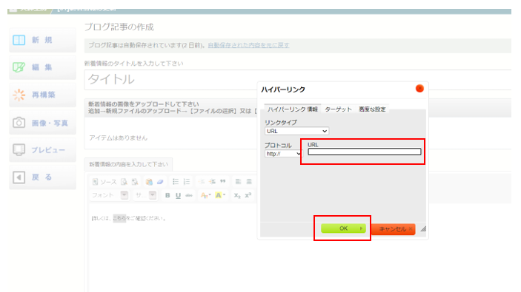The height and width of the screenshot is (292, 521).
Task: Click the アイテムはありません text
Action: 118,138
